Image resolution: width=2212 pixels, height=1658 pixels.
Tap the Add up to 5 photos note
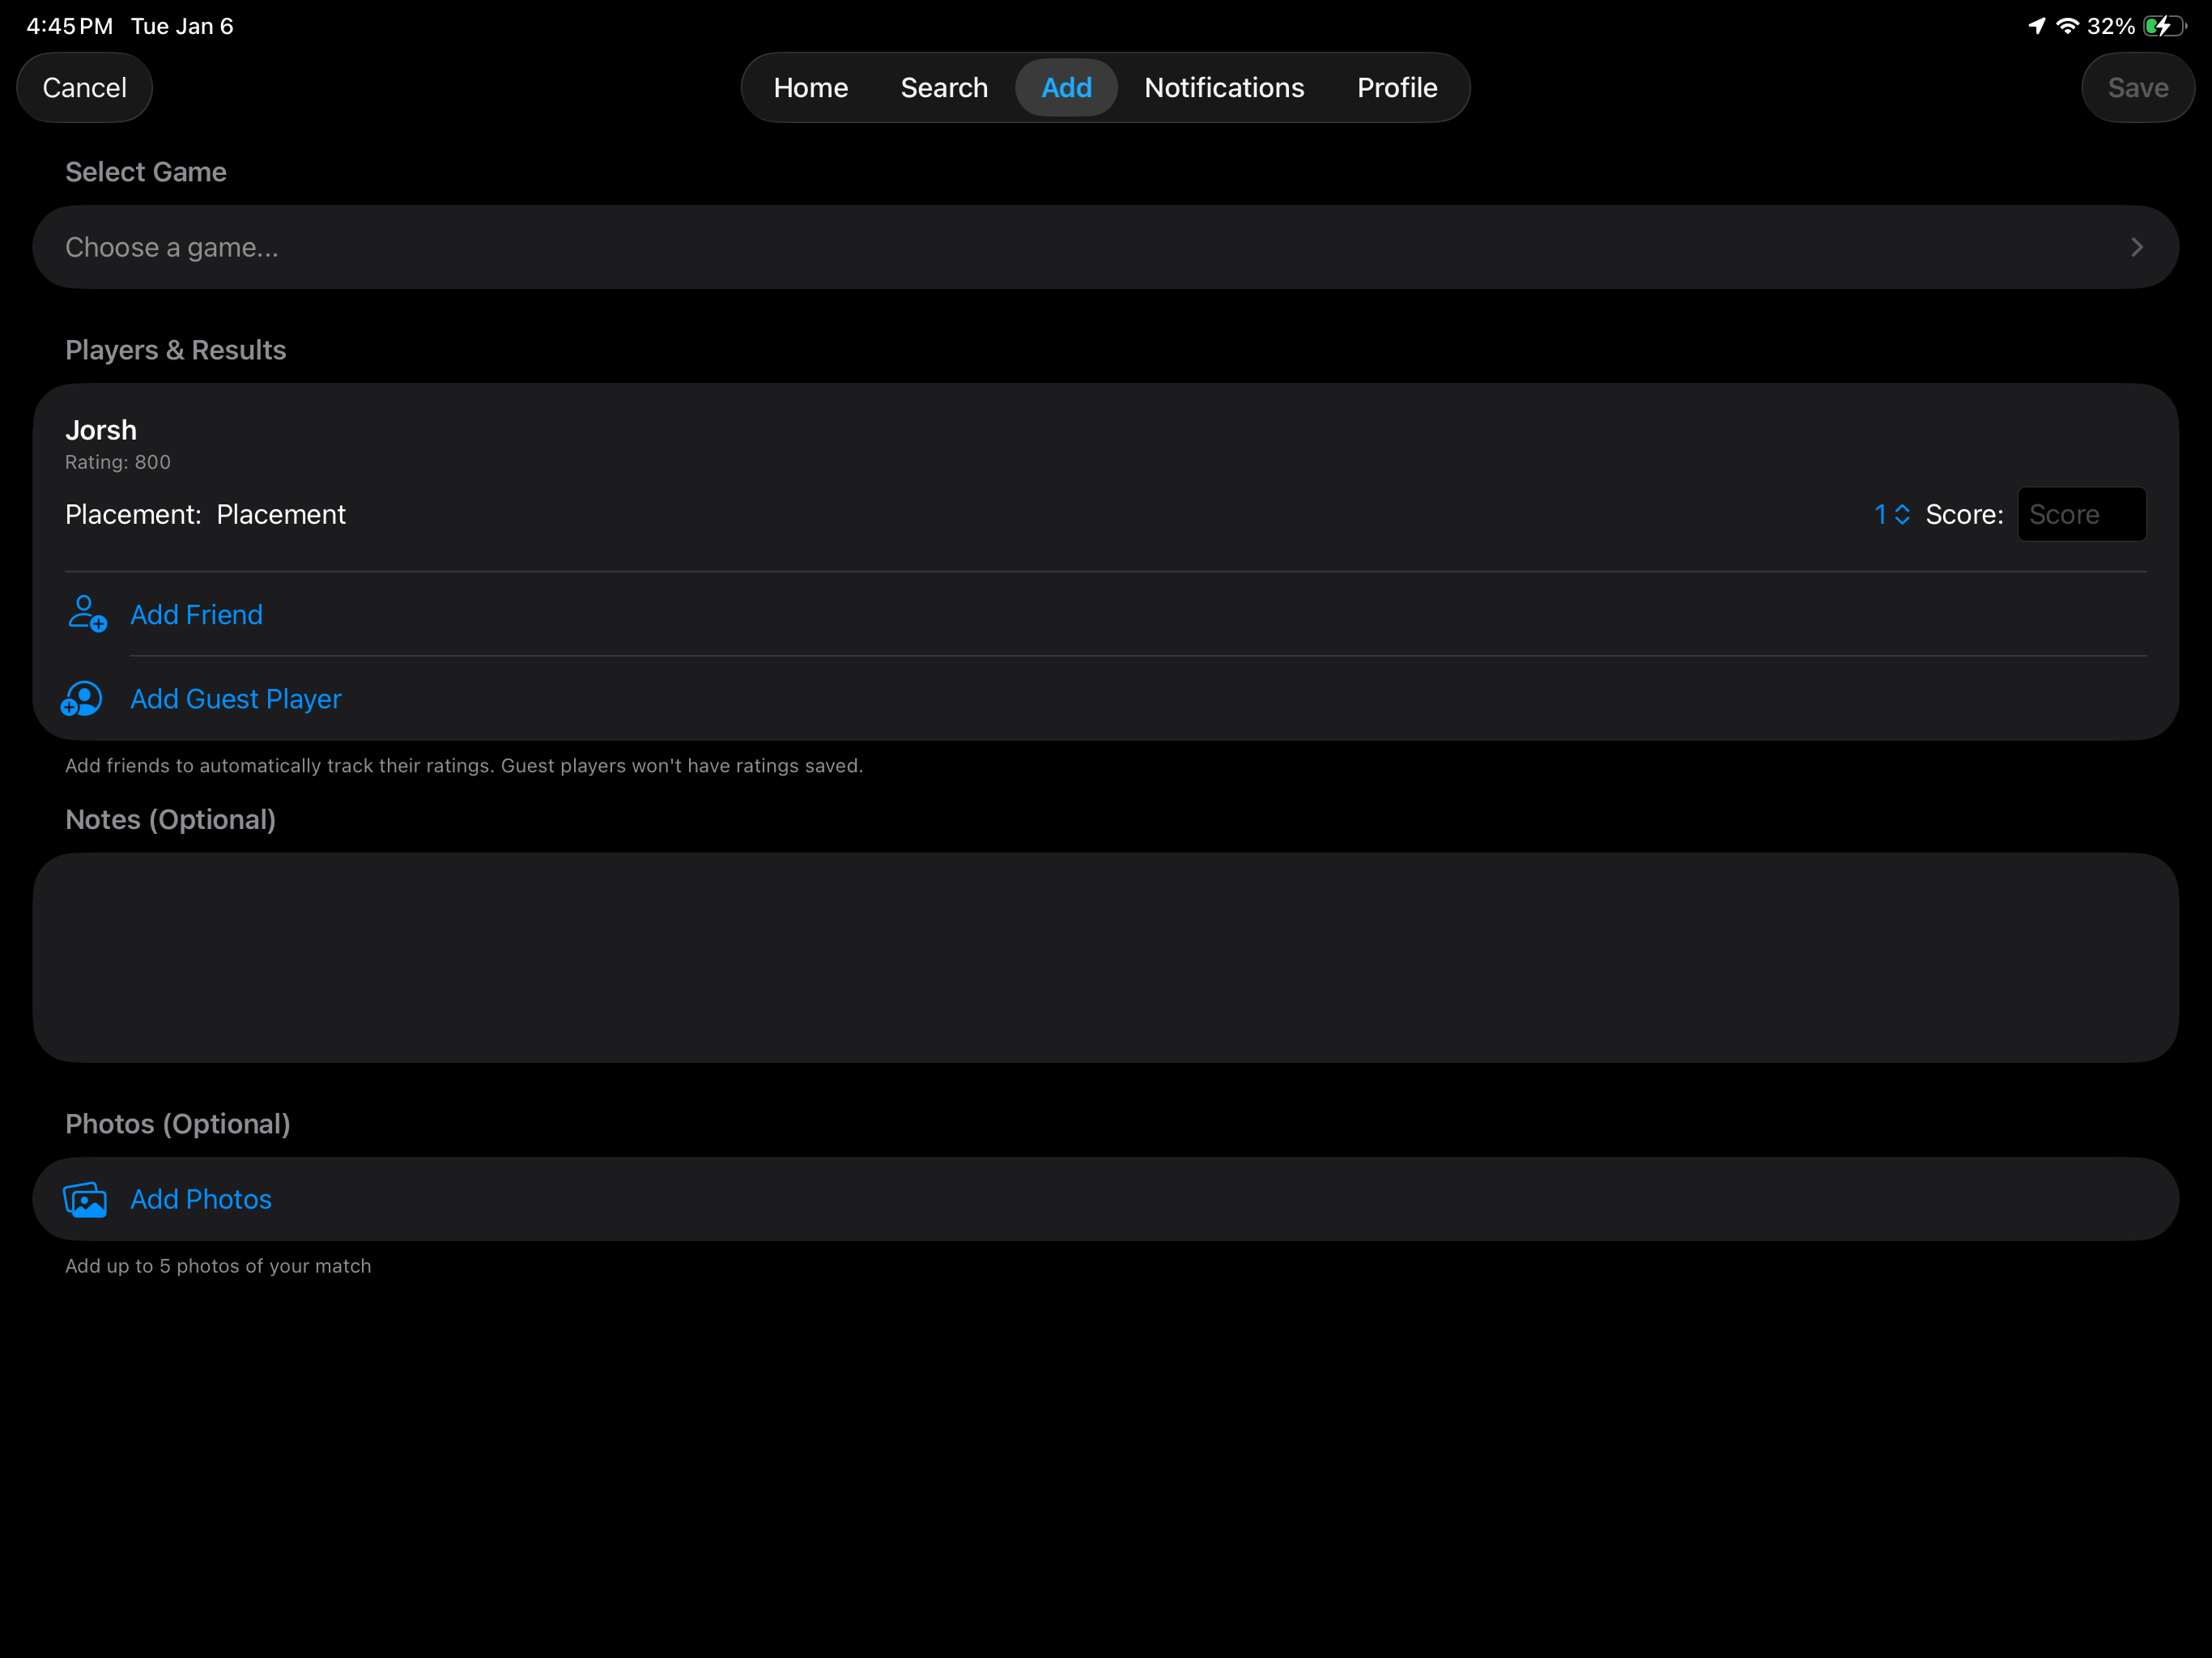[x=218, y=1266]
